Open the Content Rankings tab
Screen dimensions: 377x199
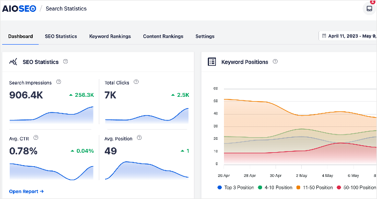[x=163, y=37]
